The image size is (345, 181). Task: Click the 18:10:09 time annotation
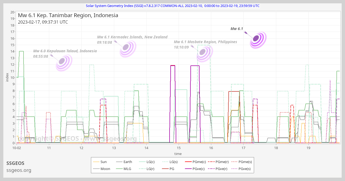[x=181, y=47]
